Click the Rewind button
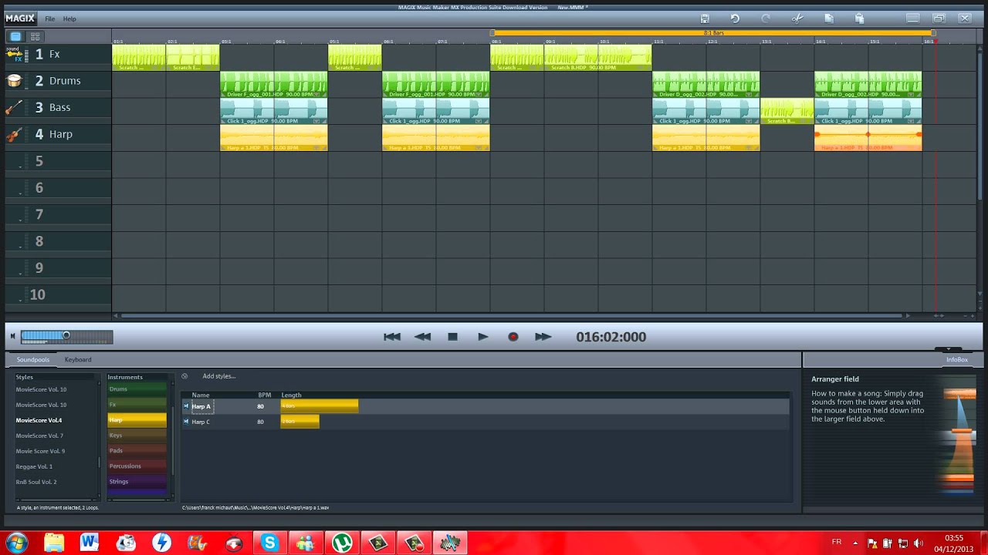Image resolution: width=988 pixels, height=555 pixels. point(422,337)
